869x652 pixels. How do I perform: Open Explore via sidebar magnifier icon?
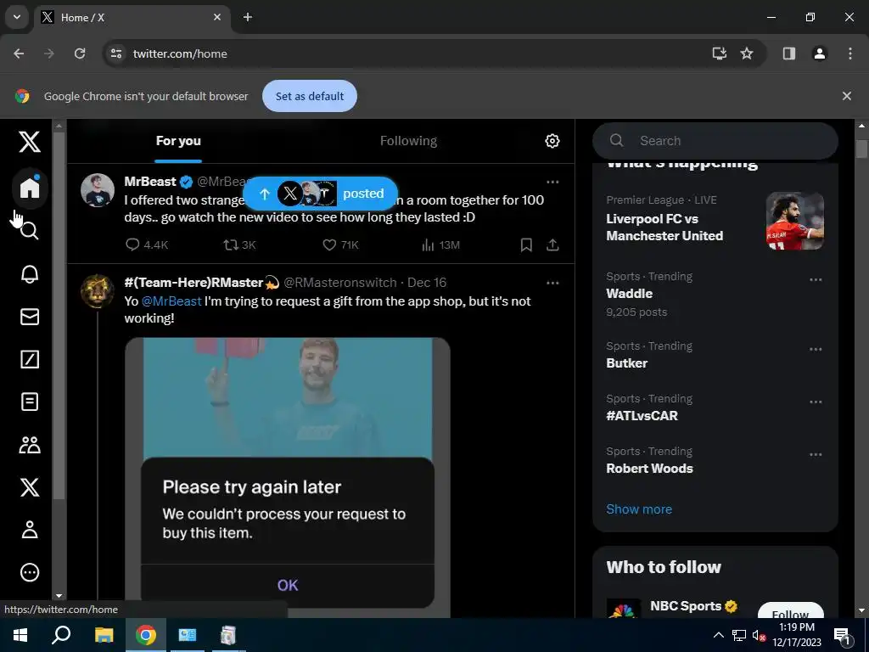30,231
